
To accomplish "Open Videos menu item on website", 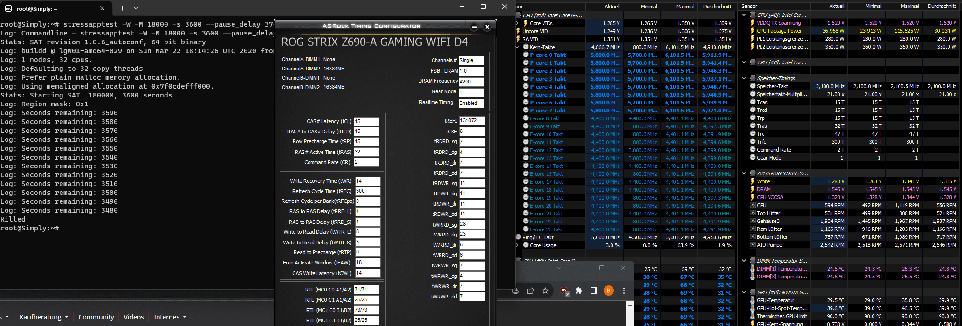I will tap(134, 317).
